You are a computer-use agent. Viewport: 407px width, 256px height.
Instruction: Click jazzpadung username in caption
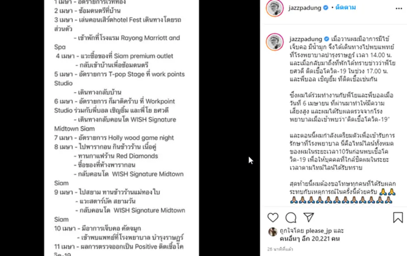pyautogui.click(x=306, y=39)
